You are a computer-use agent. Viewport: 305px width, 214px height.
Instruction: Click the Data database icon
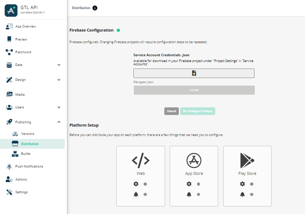(9, 65)
